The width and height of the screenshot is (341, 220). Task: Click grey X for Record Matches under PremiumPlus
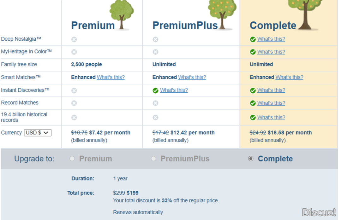155,103
